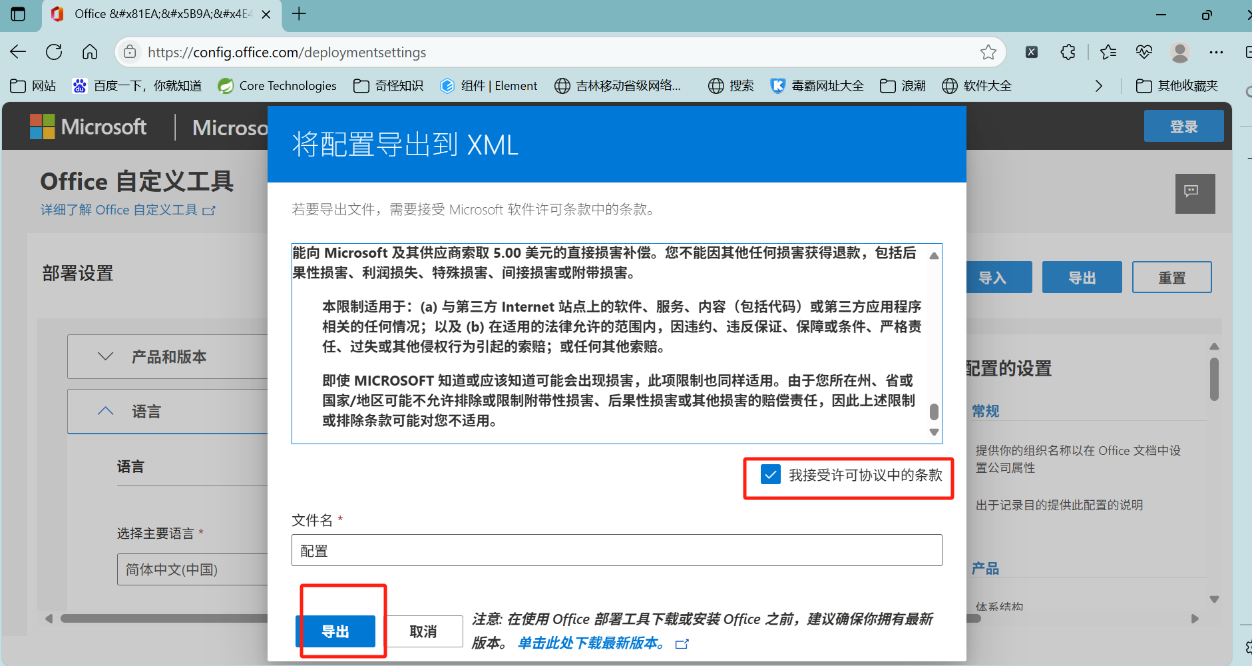This screenshot has width=1252, height=666.
Task: Click the 出于记录目的提供此配置的说明 text
Action: pos(1059,505)
